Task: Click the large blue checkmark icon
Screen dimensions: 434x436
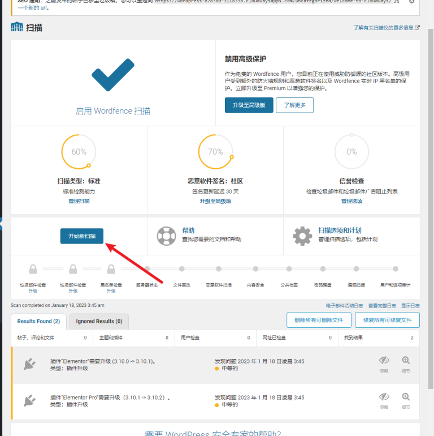Action: coord(113,75)
